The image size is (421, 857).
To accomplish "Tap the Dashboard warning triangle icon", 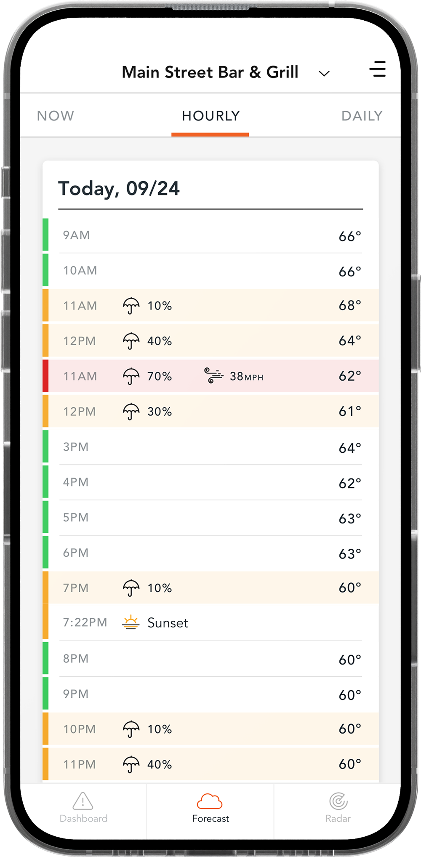I will (83, 801).
